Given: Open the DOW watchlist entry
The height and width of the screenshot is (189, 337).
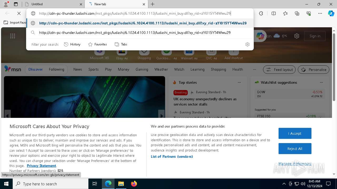Looking at the screenshot, I should [290, 94].
